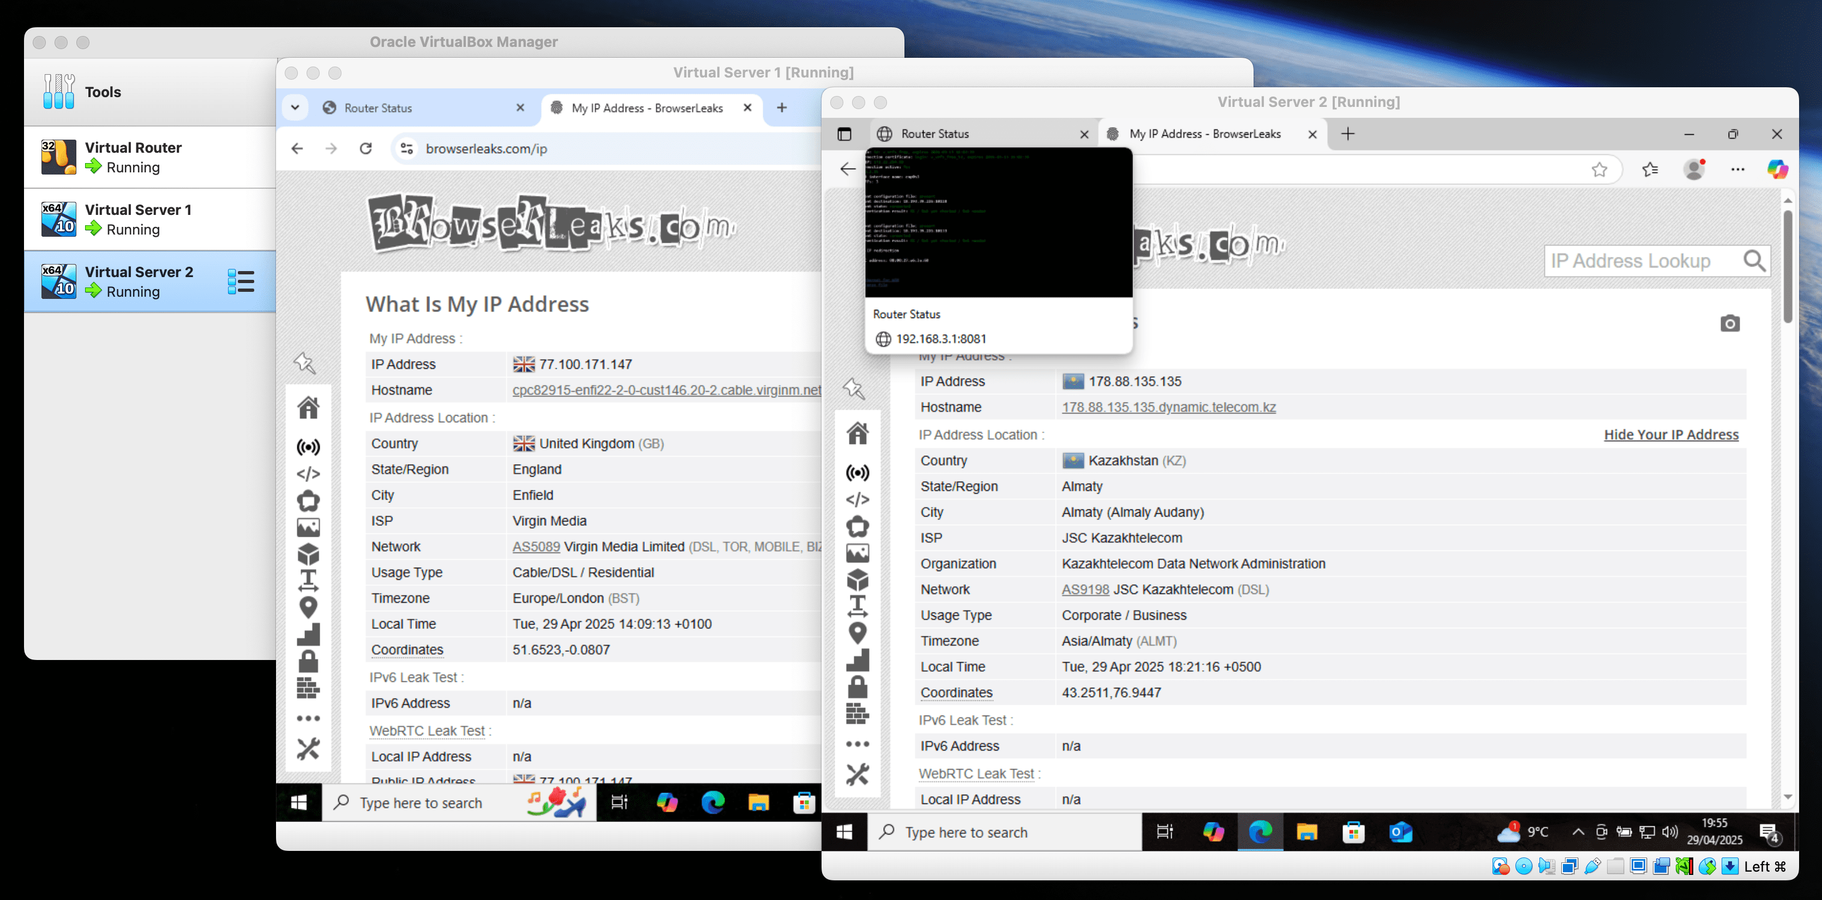Open Virtual Server 2 machine menu list icon
The height and width of the screenshot is (900, 1822).
click(241, 281)
